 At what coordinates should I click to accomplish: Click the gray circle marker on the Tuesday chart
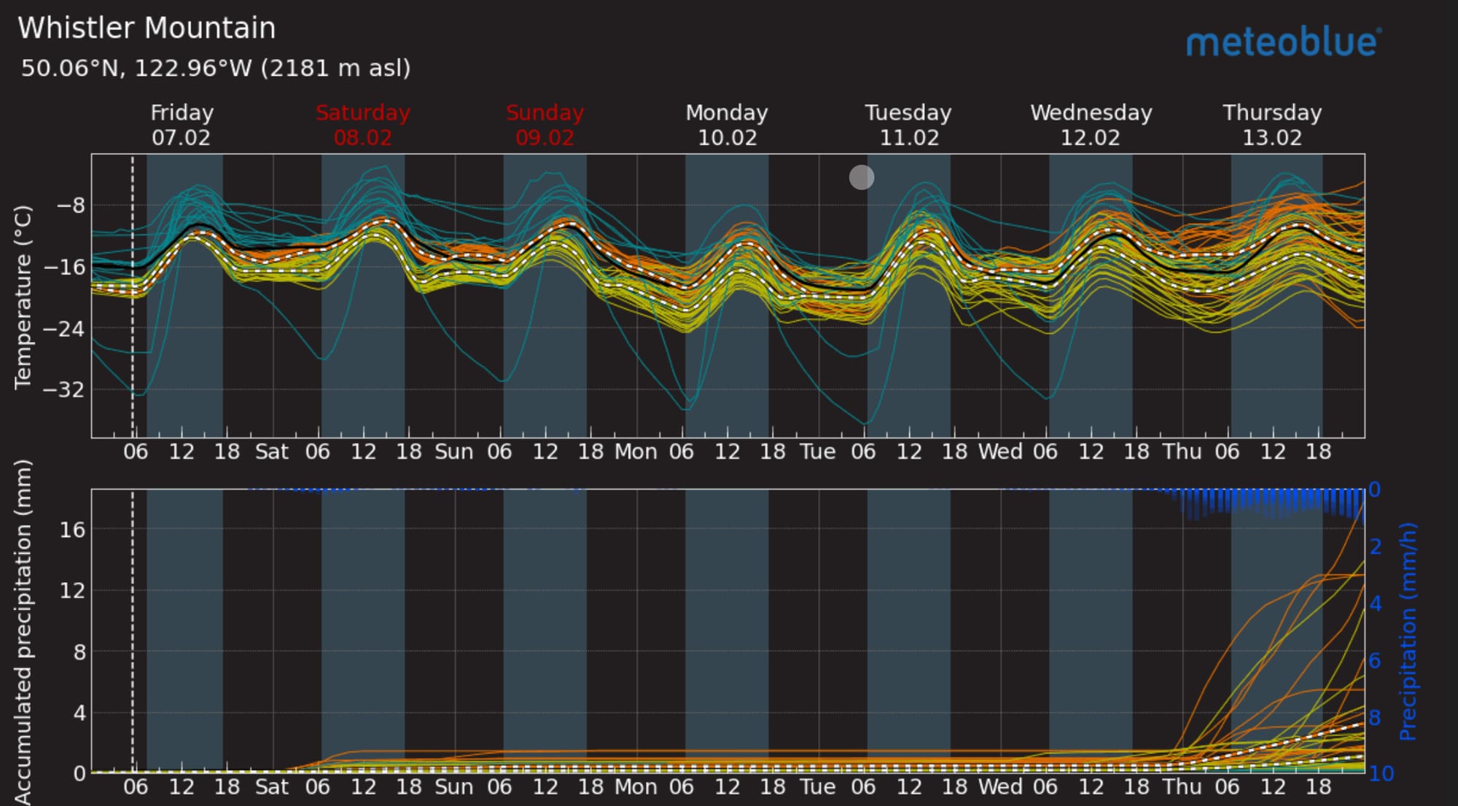pos(862,177)
